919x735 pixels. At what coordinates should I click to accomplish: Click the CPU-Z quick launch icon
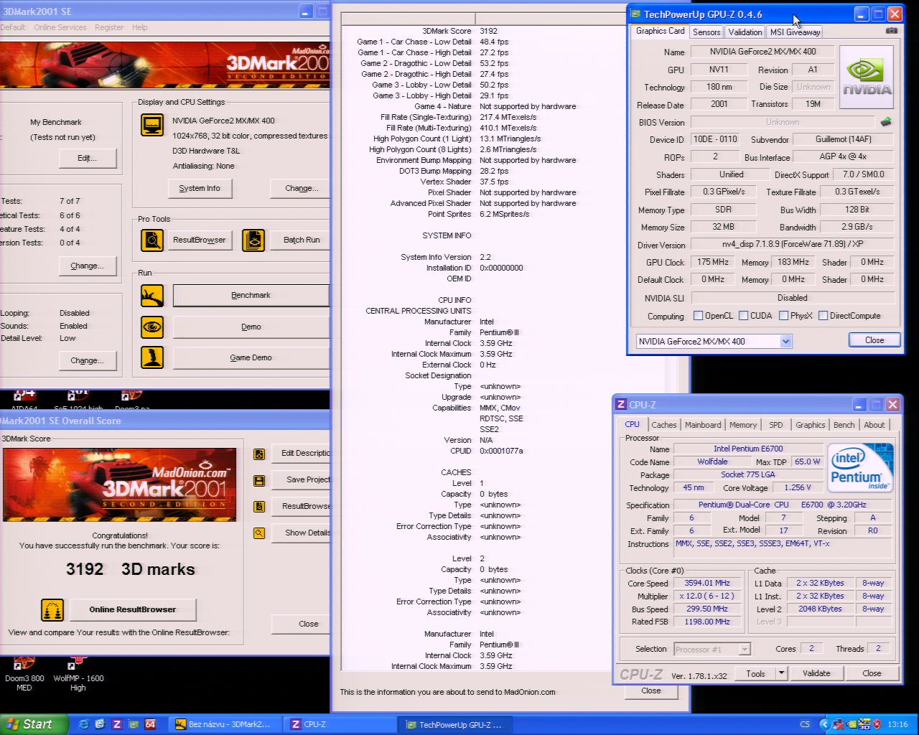click(116, 724)
